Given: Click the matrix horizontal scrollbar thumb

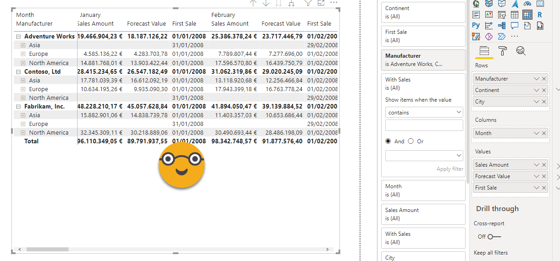Looking at the screenshot, I should pyautogui.click(x=47, y=250).
